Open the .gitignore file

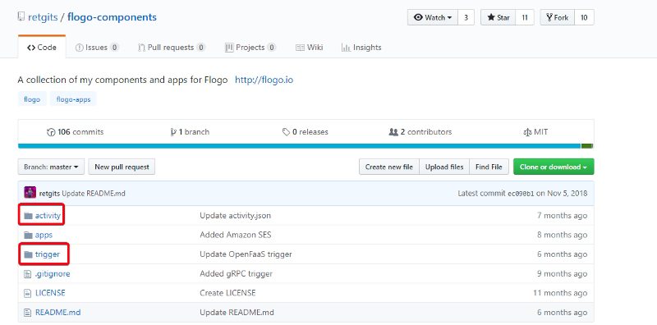(x=53, y=274)
